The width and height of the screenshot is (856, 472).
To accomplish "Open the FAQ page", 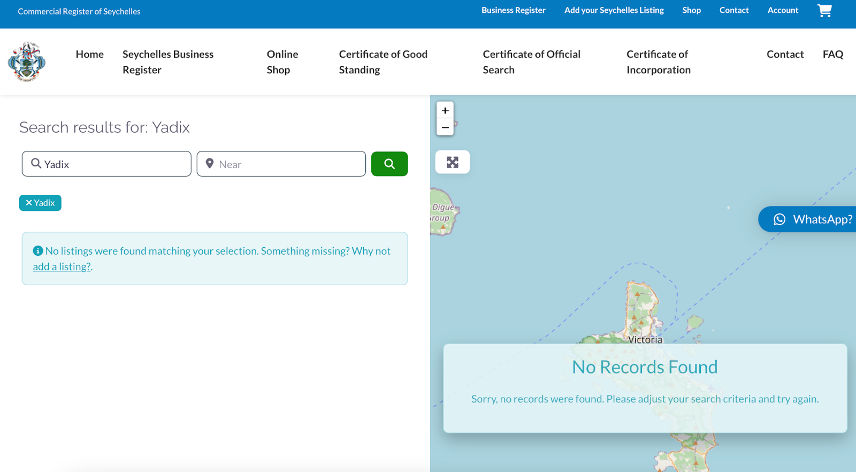I will coord(832,55).
